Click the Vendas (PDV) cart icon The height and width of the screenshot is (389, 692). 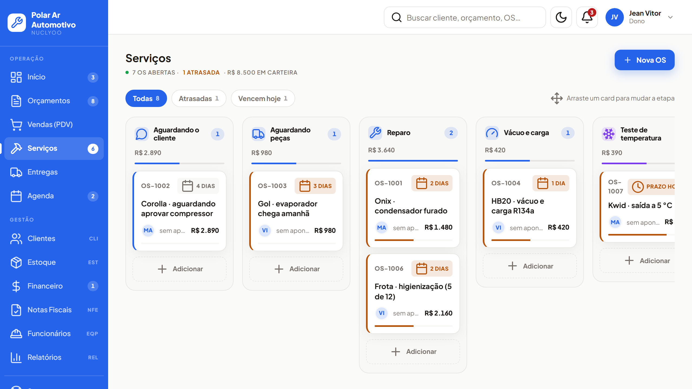[16, 125]
